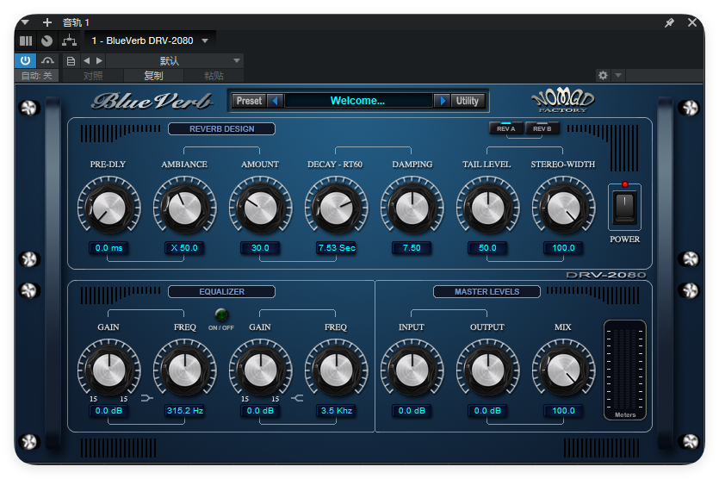The image size is (719, 479).
Task: Click the Welcome... preset display
Action: pyautogui.click(x=357, y=101)
